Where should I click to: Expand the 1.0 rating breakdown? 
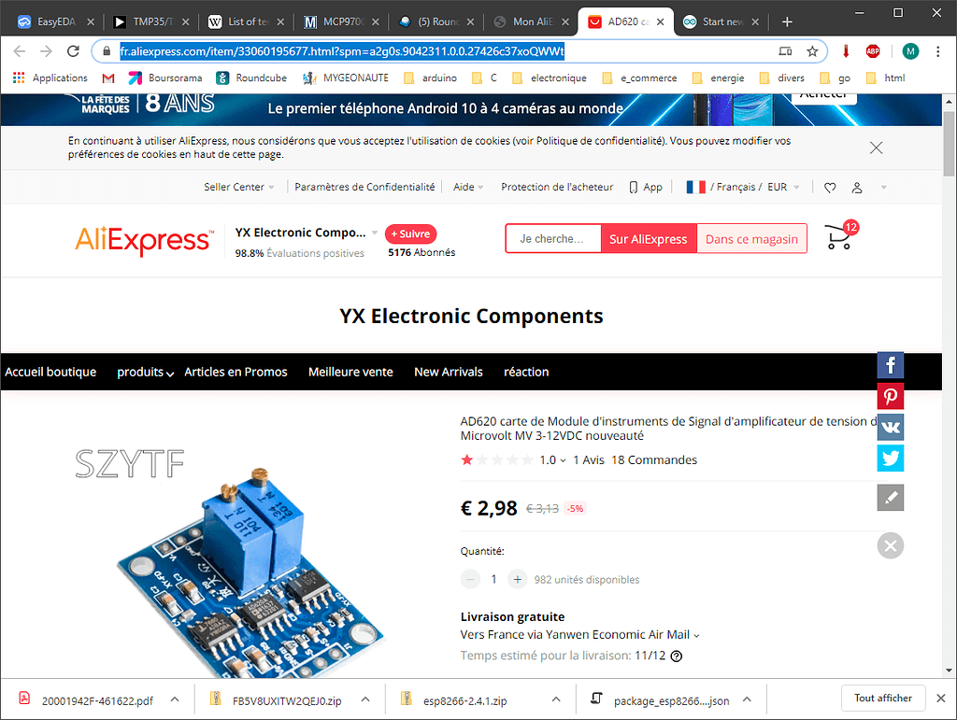(552, 460)
